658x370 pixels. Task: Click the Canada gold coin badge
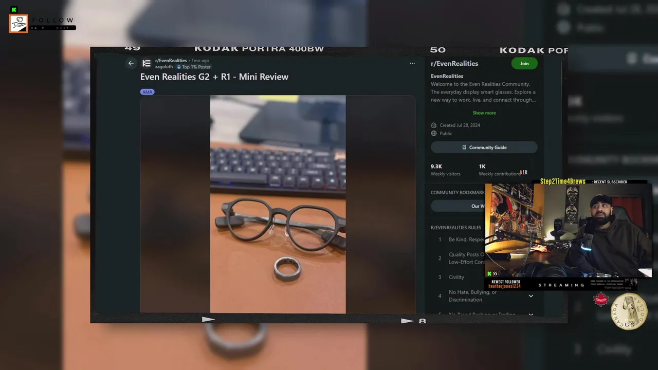(629, 311)
